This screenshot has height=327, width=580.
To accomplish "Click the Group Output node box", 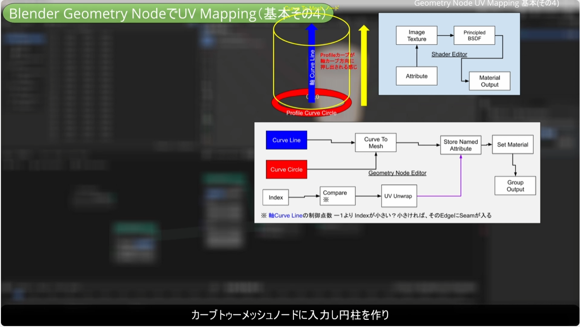I will coord(515,185).
